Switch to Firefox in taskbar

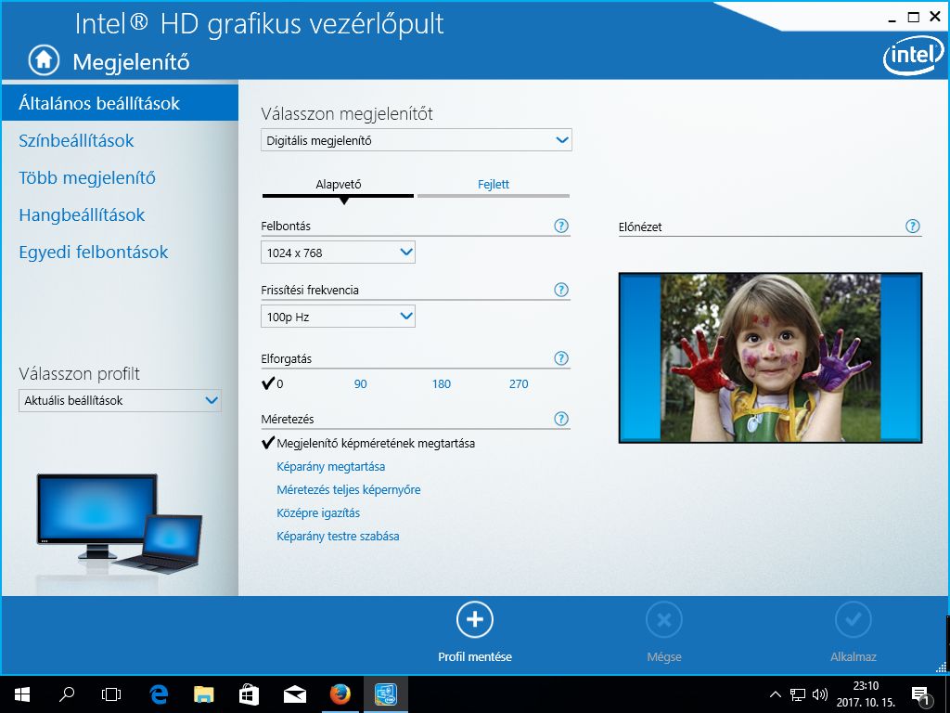tap(340, 694)
